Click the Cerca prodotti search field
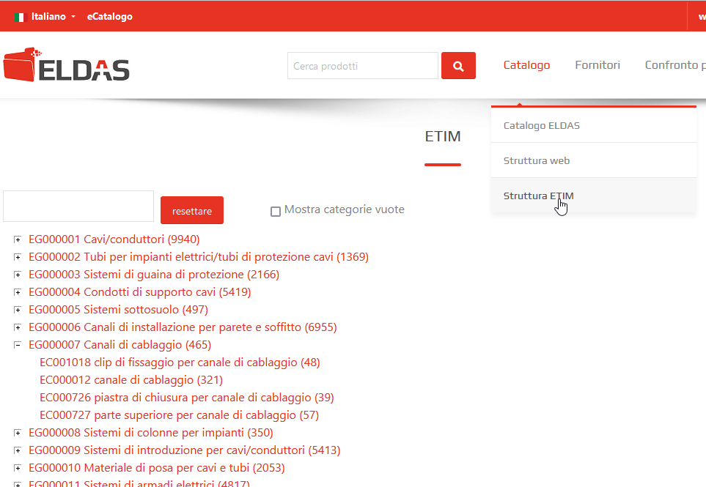 [x=362, y=66]
